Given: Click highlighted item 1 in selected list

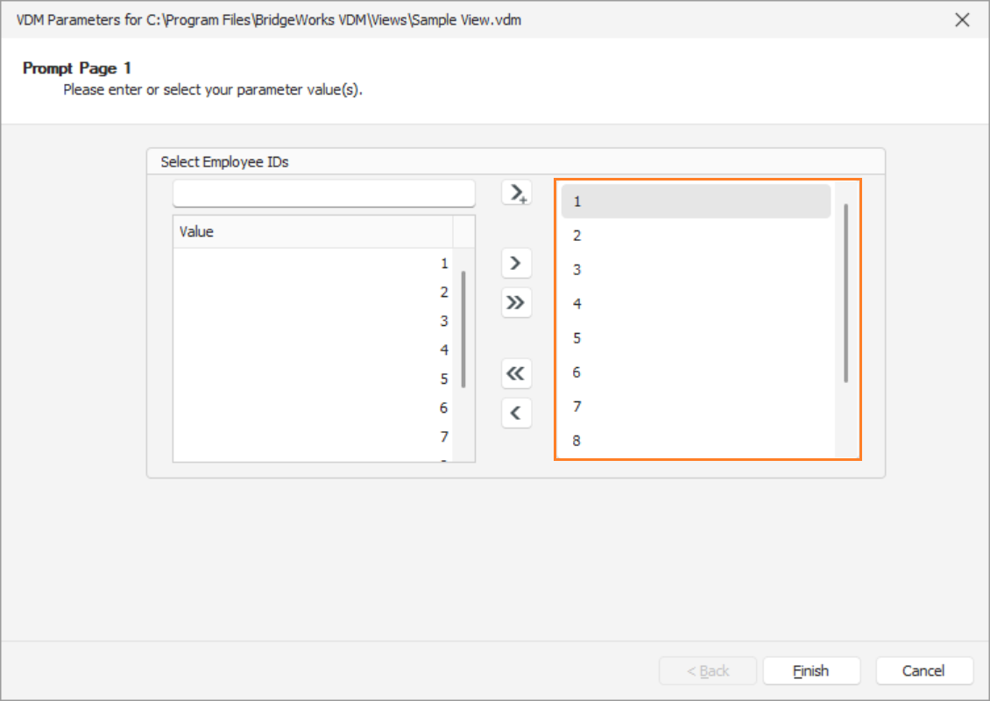Looking at the screenshot, I should pyautogui.click(x=696, y=202).
